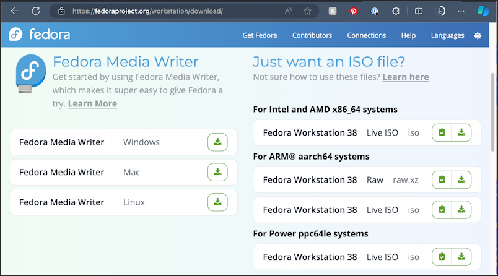Viewport: 498px width, 276px height.
Task: Verify checksum for aarch64 raw.xz image
Action: 442,180
